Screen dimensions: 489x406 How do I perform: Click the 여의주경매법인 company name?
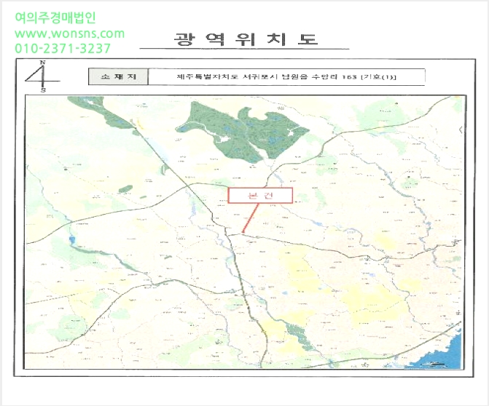click(x=55, y=17)
